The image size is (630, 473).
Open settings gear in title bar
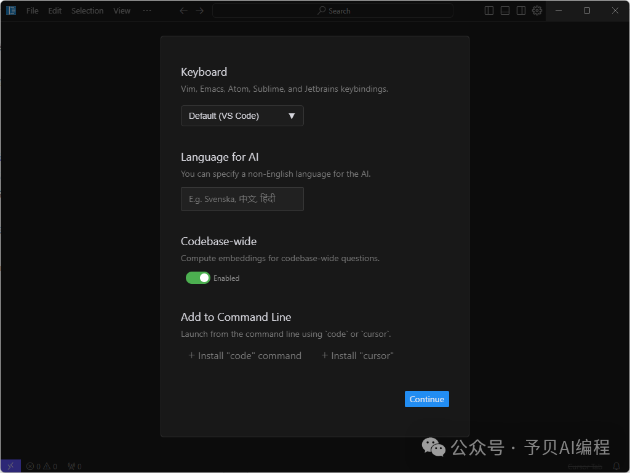(x=537, y=11)
